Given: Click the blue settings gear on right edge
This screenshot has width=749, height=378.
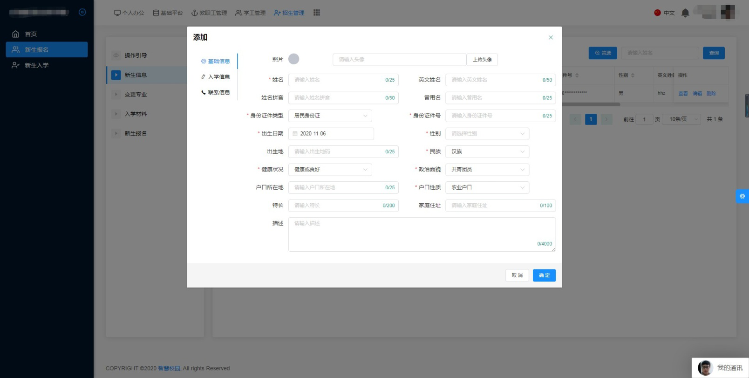Looking at the screenshot, I should click(742, 196).
